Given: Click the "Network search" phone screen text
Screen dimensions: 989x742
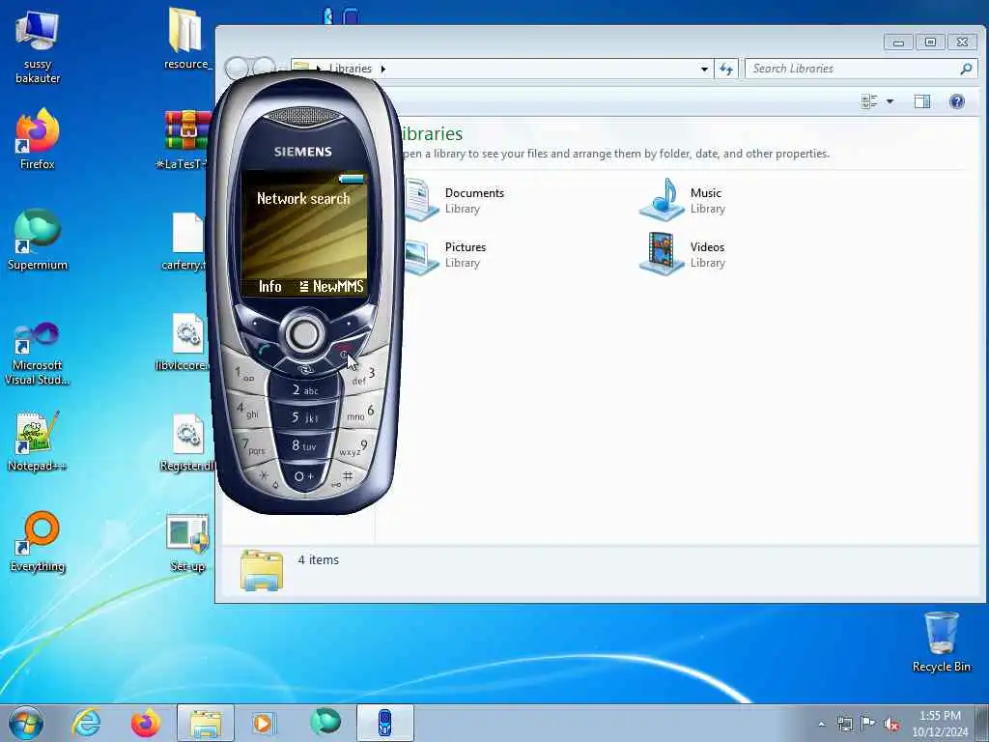Looking at the screenshot, I should tap(303, 199).
